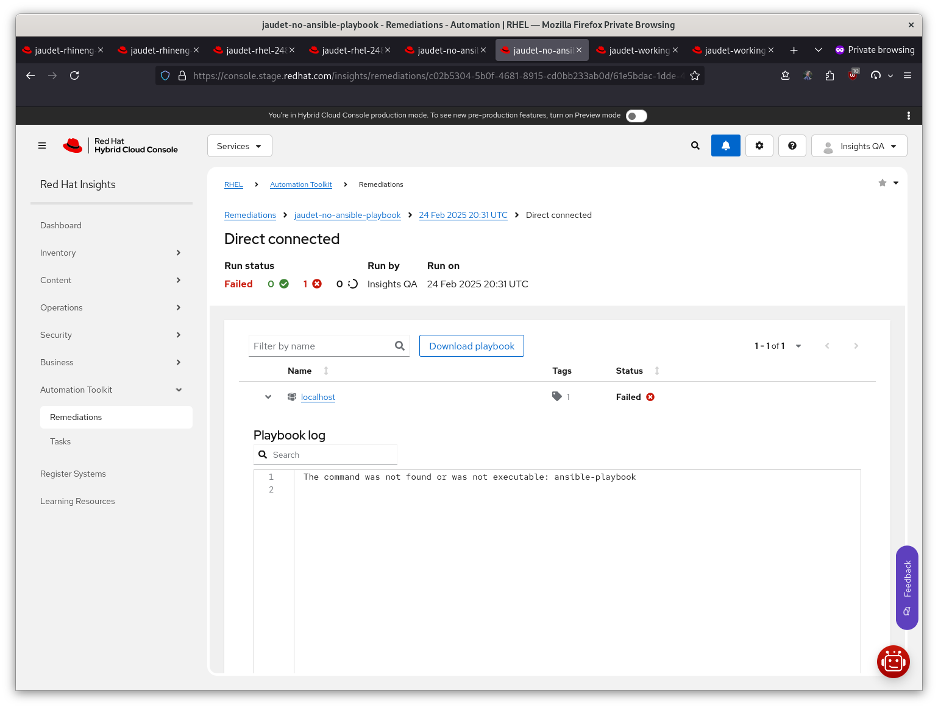Expand the Business navigation section
This screenshot has width=938, height=708.
[x=112, y=362]
